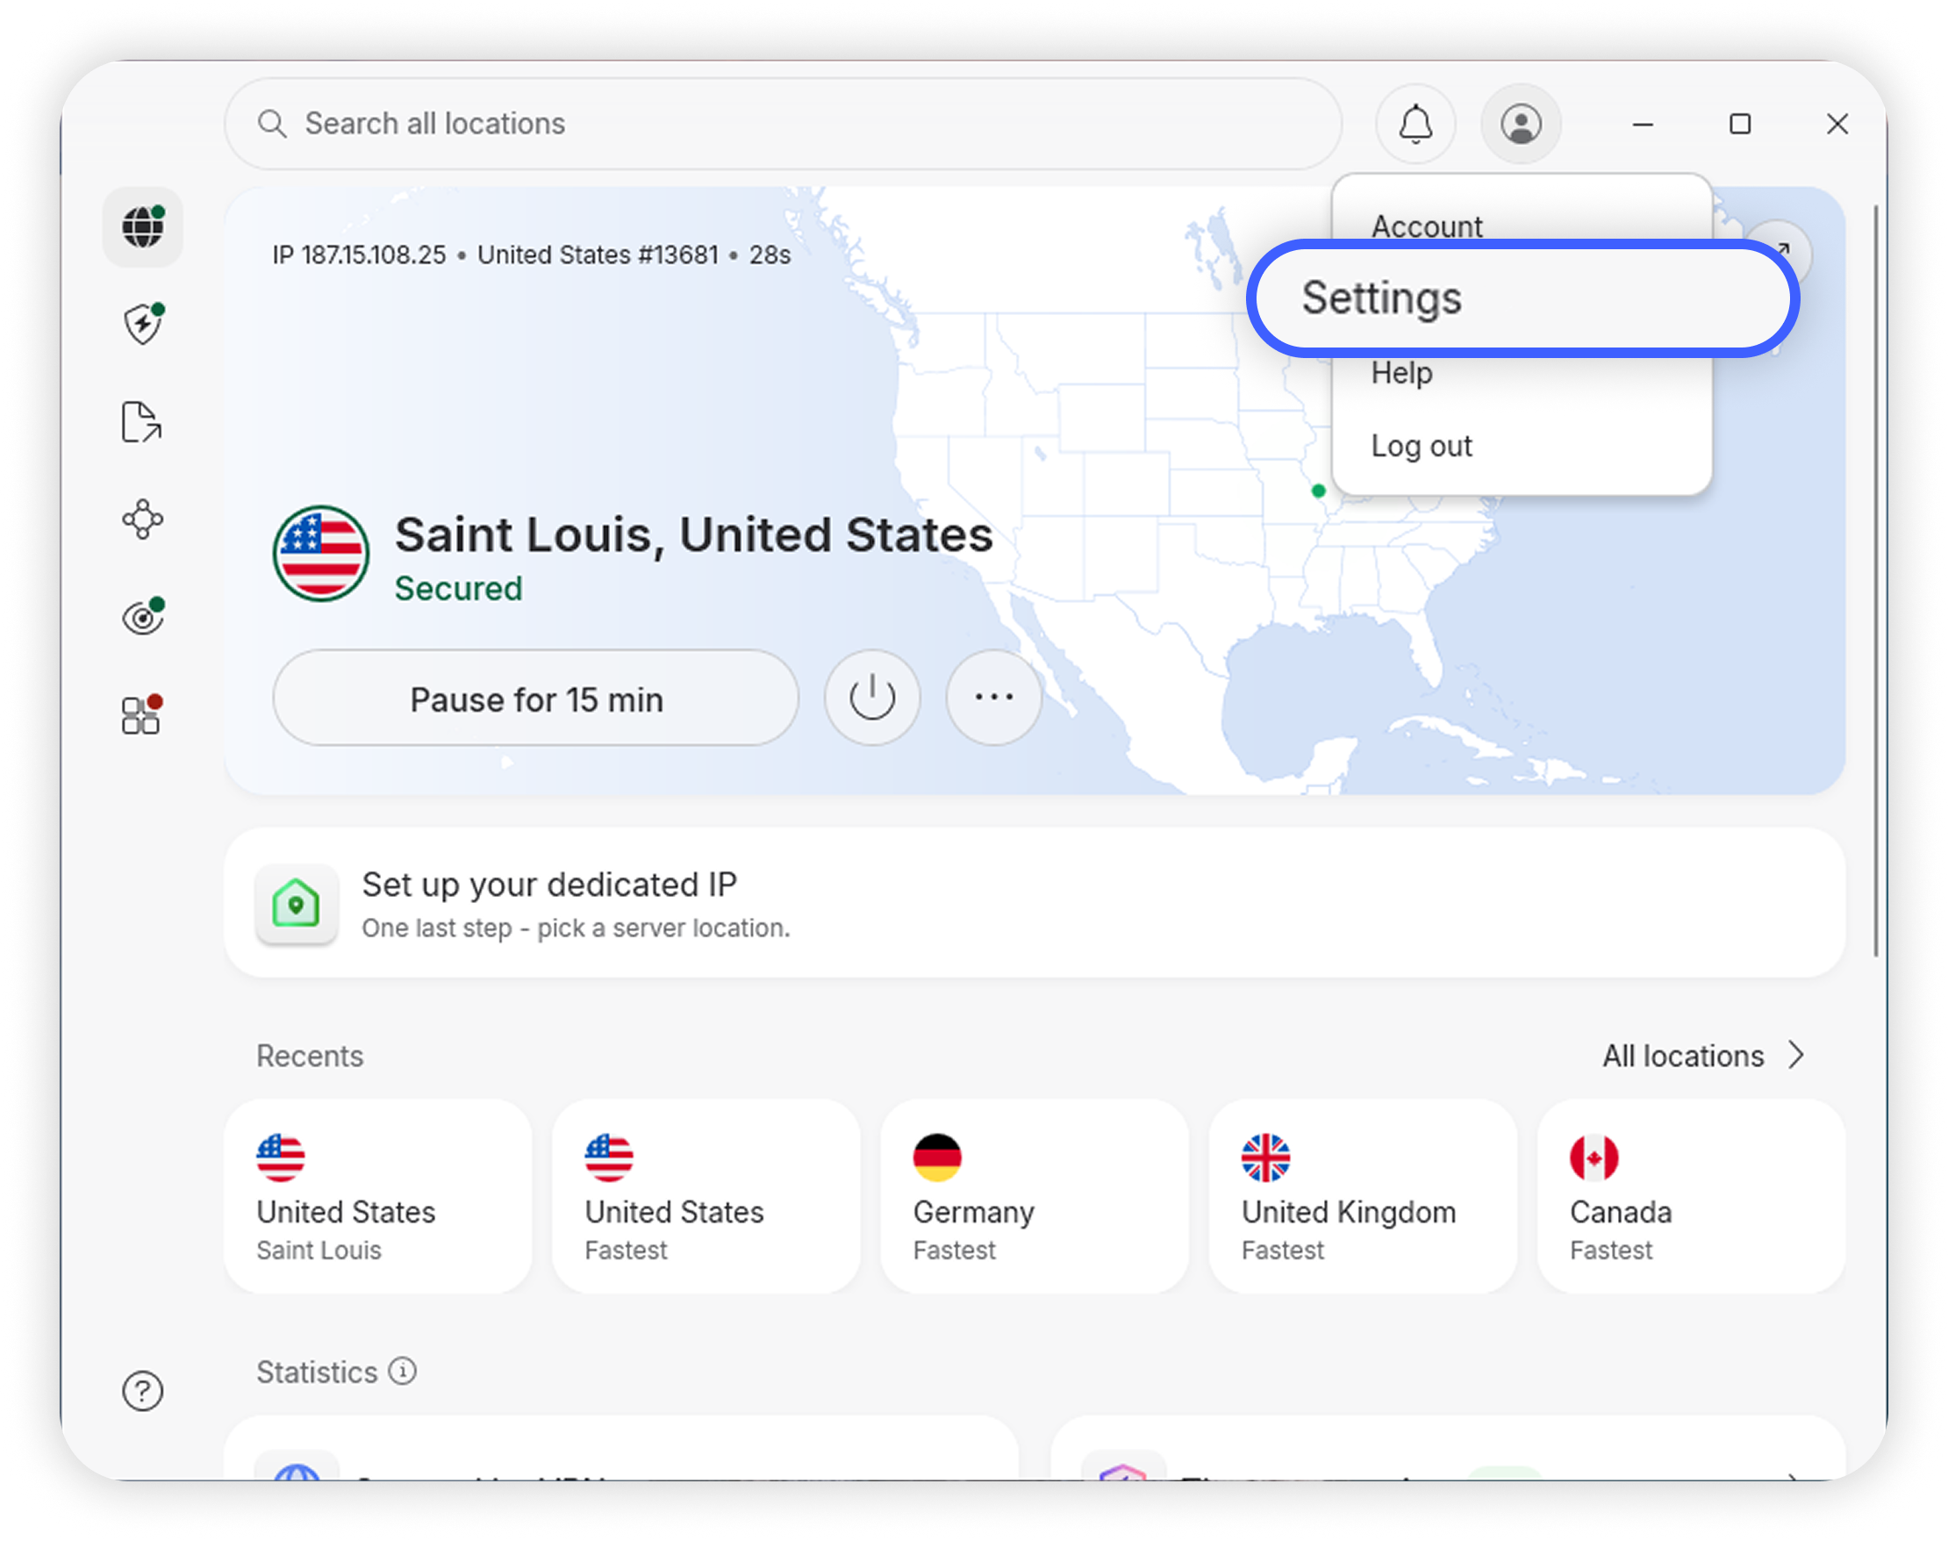This screenshot has height=1541, width=1948.
Task: Connect to Canada Fastest recent card
Action: point(1692,1195)
